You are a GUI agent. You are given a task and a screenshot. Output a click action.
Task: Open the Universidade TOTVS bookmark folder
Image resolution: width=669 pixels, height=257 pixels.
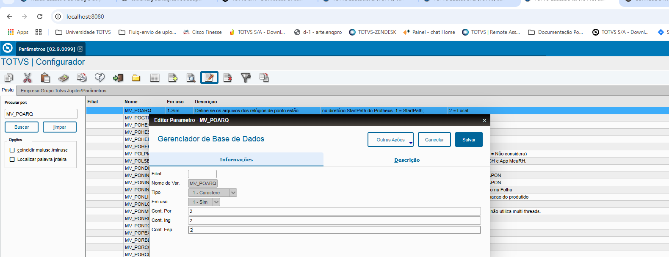(x=83, y=32)
